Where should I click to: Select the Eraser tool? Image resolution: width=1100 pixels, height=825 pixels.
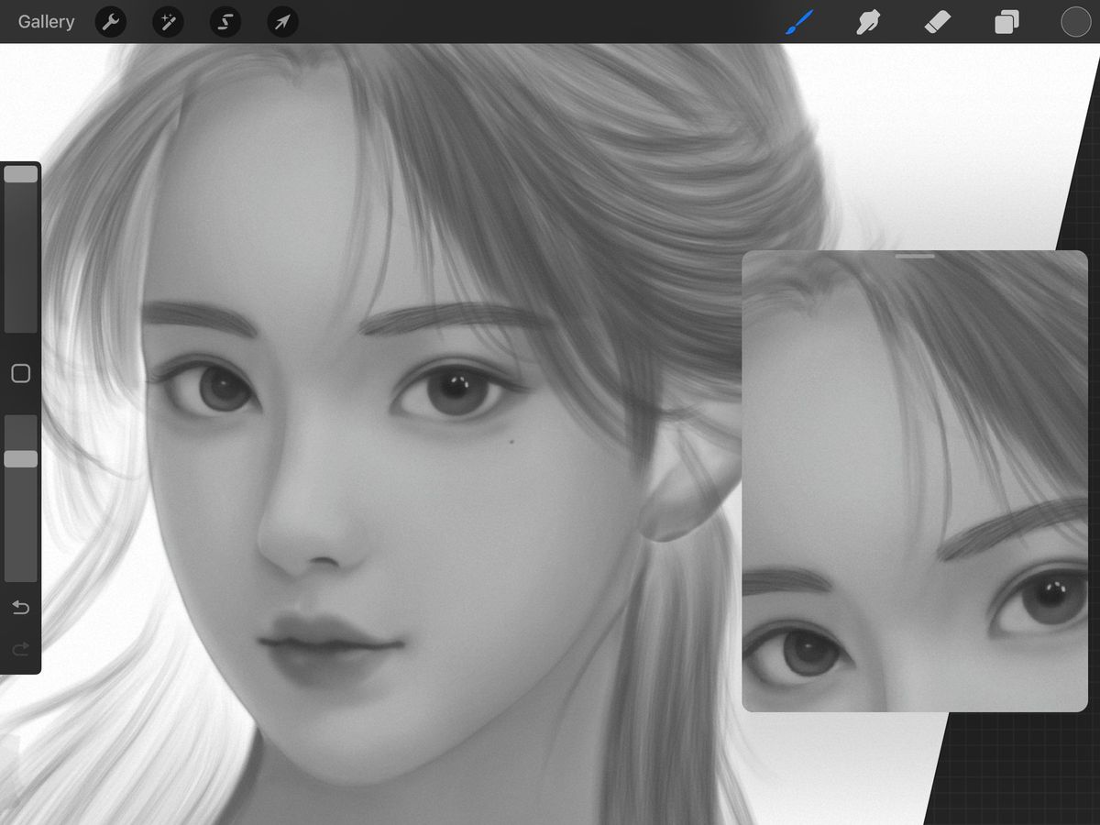(937, 22)
